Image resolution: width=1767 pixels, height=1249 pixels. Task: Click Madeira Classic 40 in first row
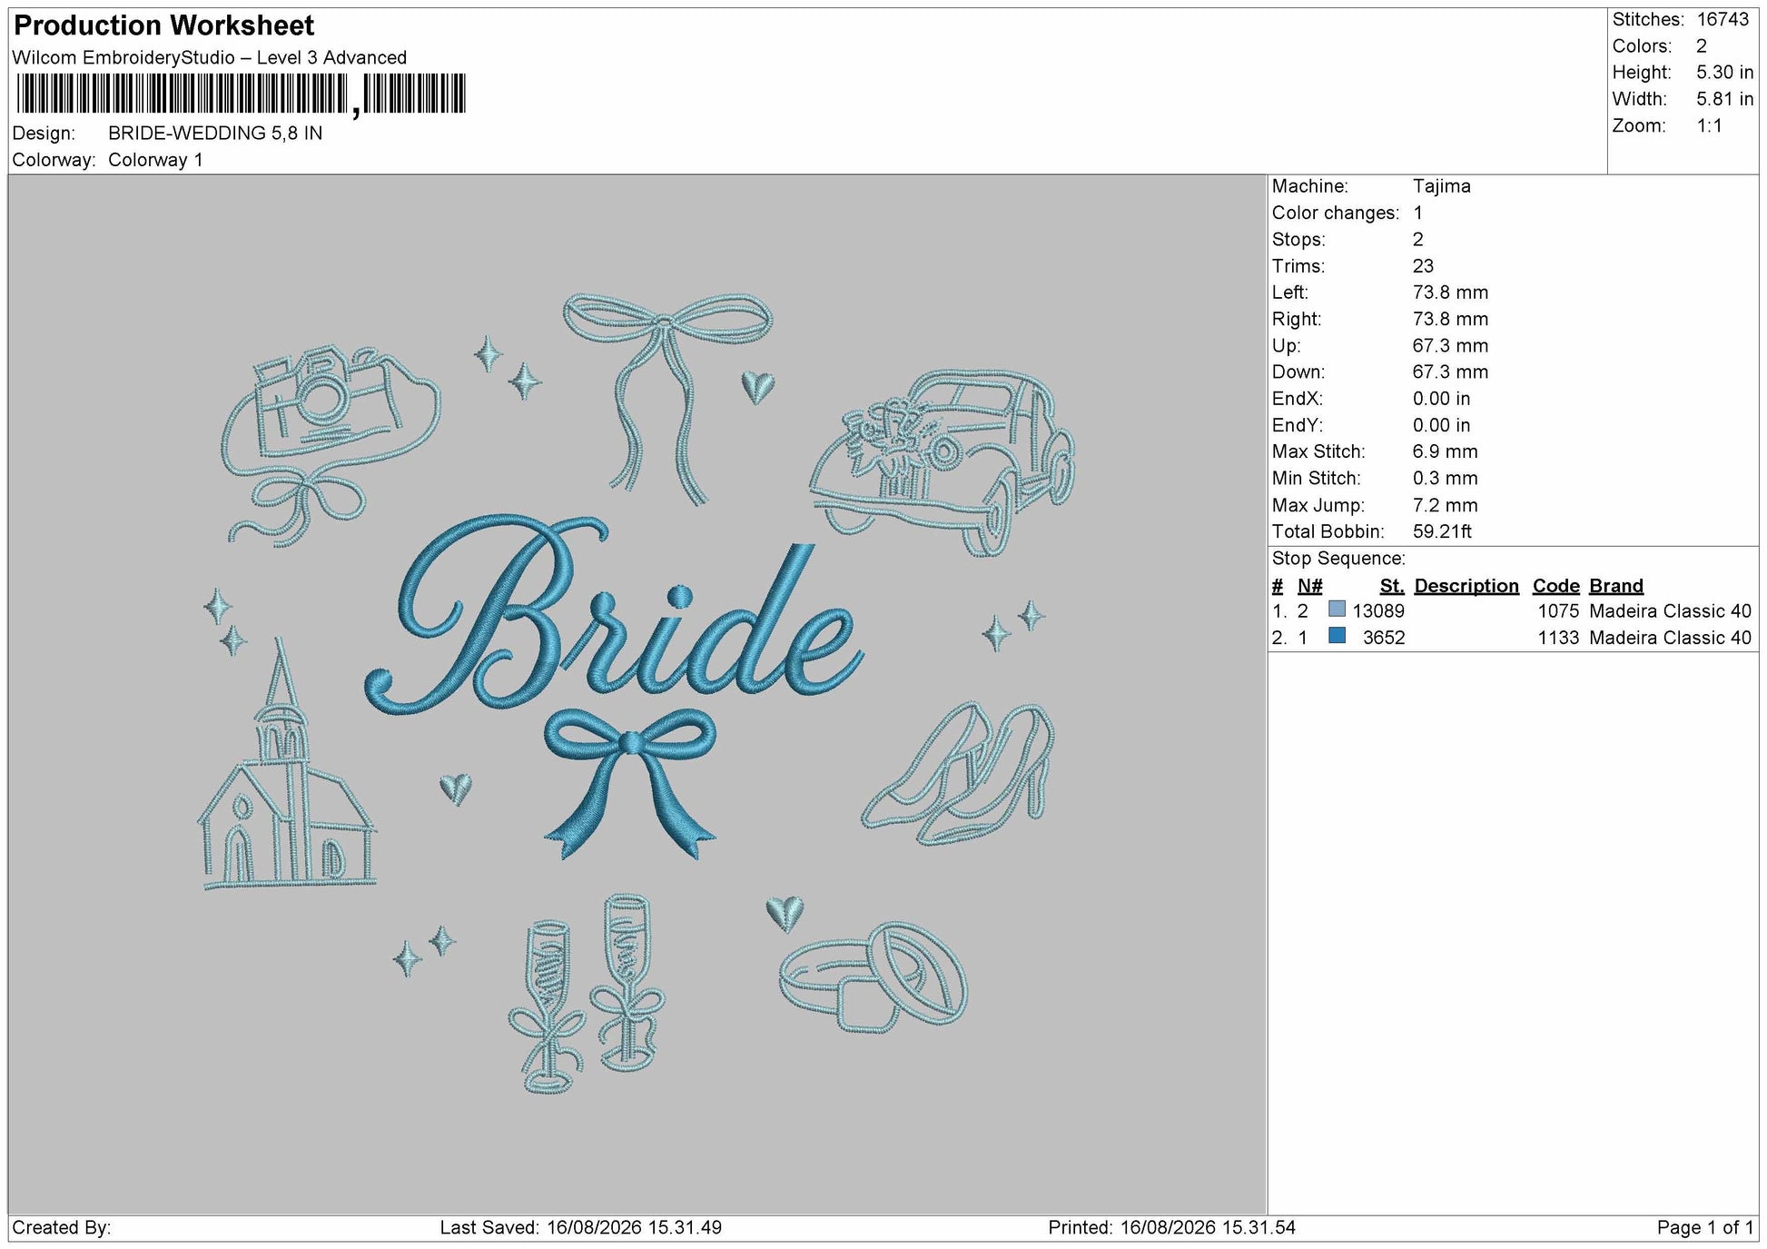pos(1670,610)
